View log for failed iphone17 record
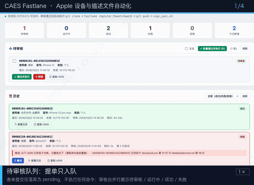Screen dimensions: 254x185 (x=34, y=161)
